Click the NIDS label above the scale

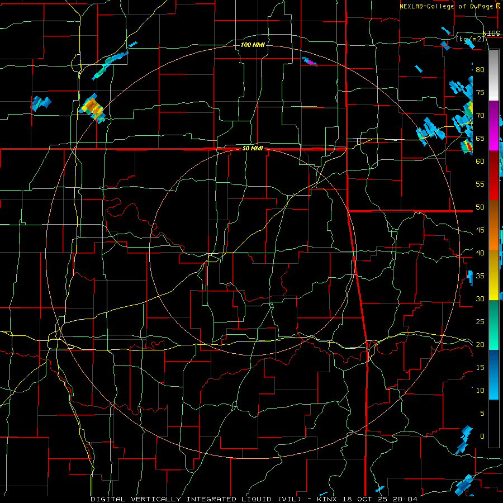(491, 34)
